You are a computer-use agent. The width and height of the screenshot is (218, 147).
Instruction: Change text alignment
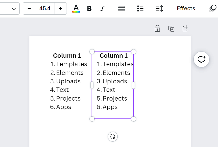122,8
